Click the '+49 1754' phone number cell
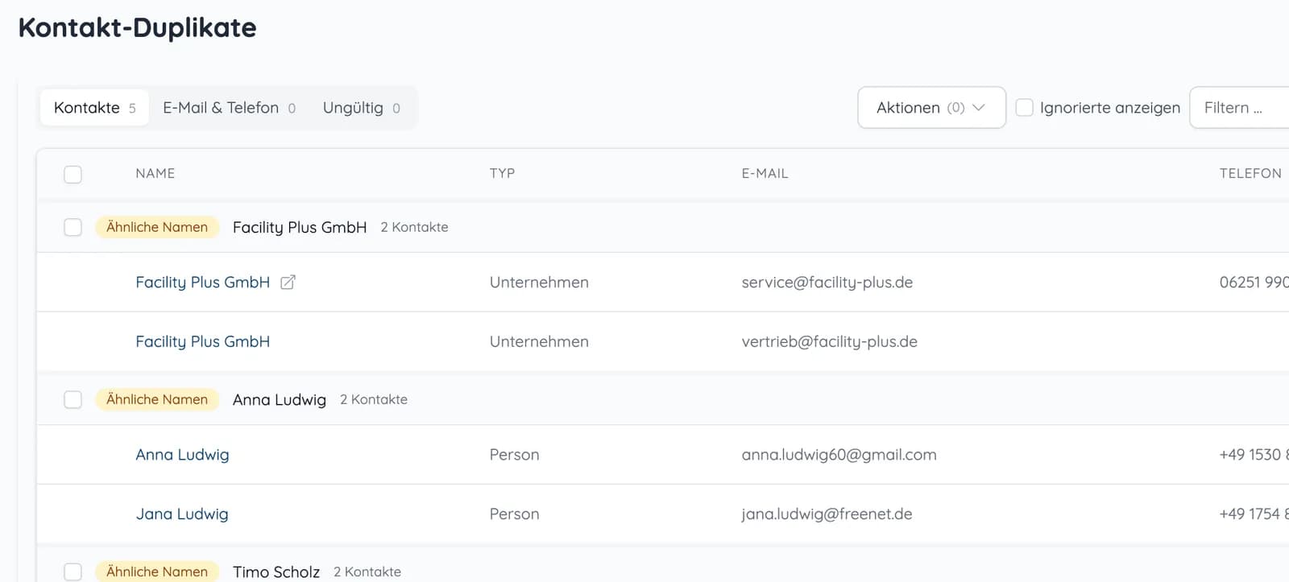Viewport: 1289px width, 582px height. (x=1254, y=514)
